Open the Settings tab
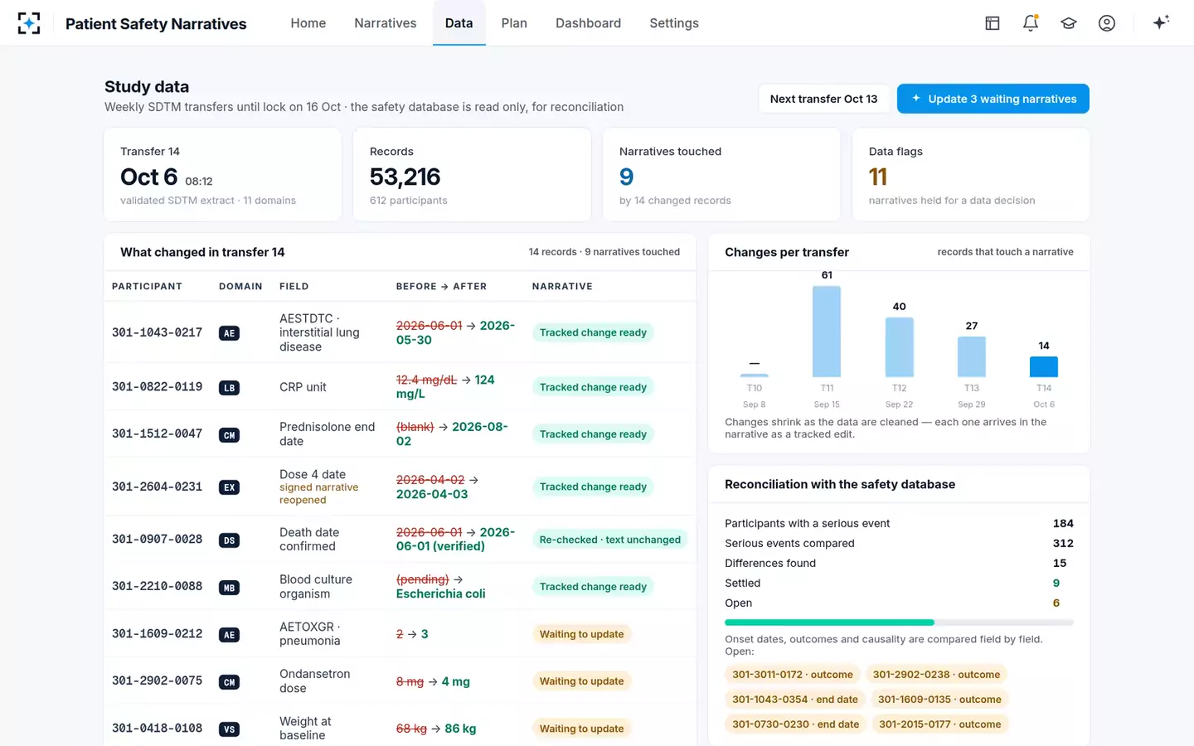The width and height of the screenshot is (1194, 746). pyautogui.click(x=674, y=23)
